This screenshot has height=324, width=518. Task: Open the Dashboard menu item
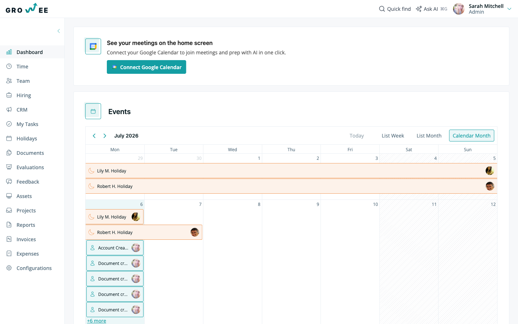coord(32,52)
